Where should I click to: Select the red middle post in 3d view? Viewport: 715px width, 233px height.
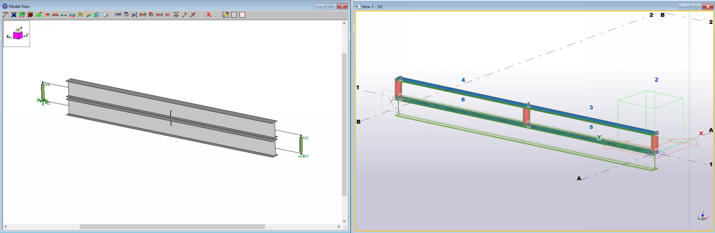[x=527, y=115]
